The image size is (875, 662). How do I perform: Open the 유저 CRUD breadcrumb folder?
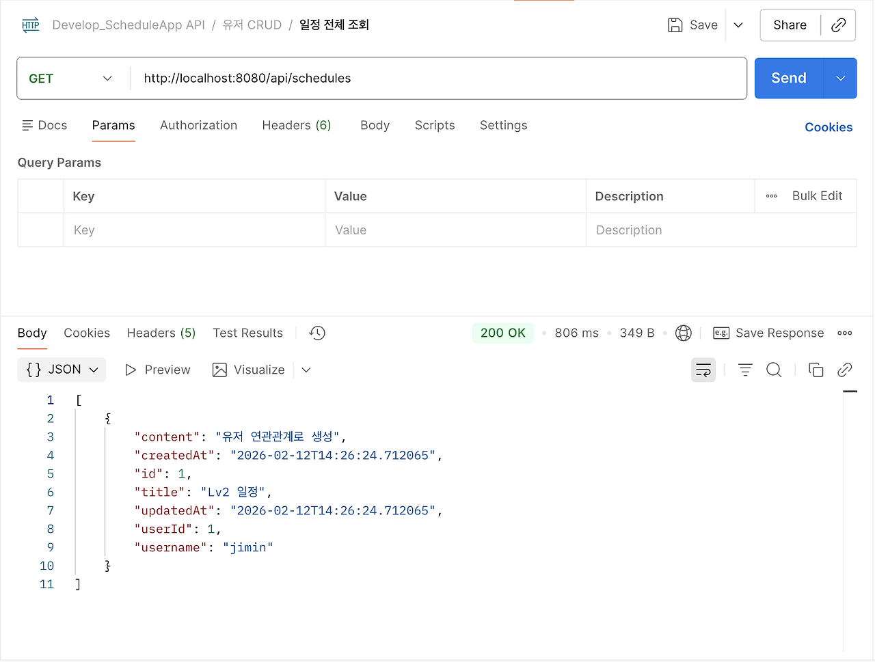click(252, 25)
